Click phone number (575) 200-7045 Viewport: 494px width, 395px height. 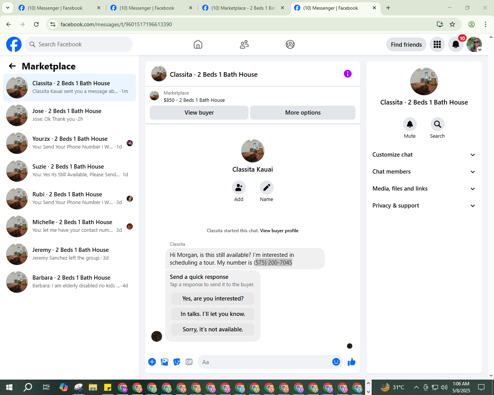coord(273,263)
